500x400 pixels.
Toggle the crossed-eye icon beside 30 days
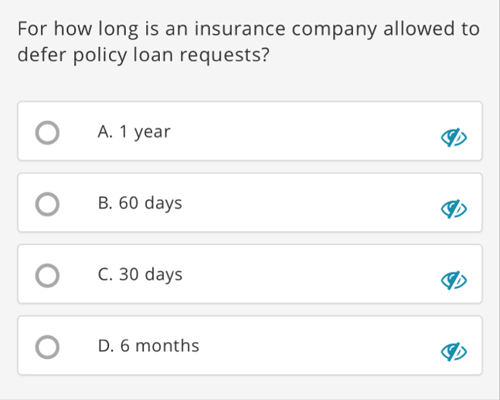point(454,280)
